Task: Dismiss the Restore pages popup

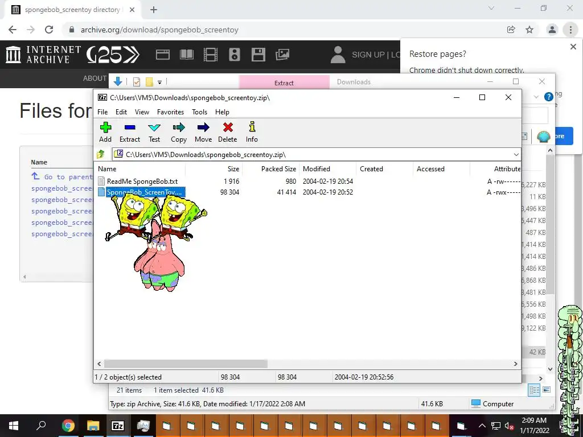Action: [573, 47]
